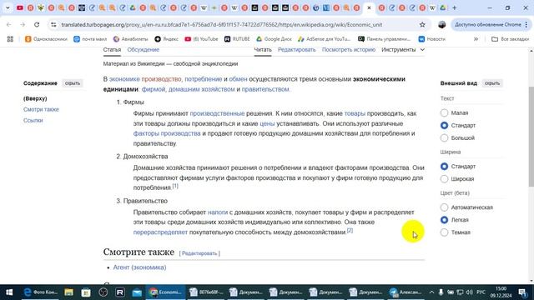Open the Яндекс bookmark

click(x=166, y=39)
